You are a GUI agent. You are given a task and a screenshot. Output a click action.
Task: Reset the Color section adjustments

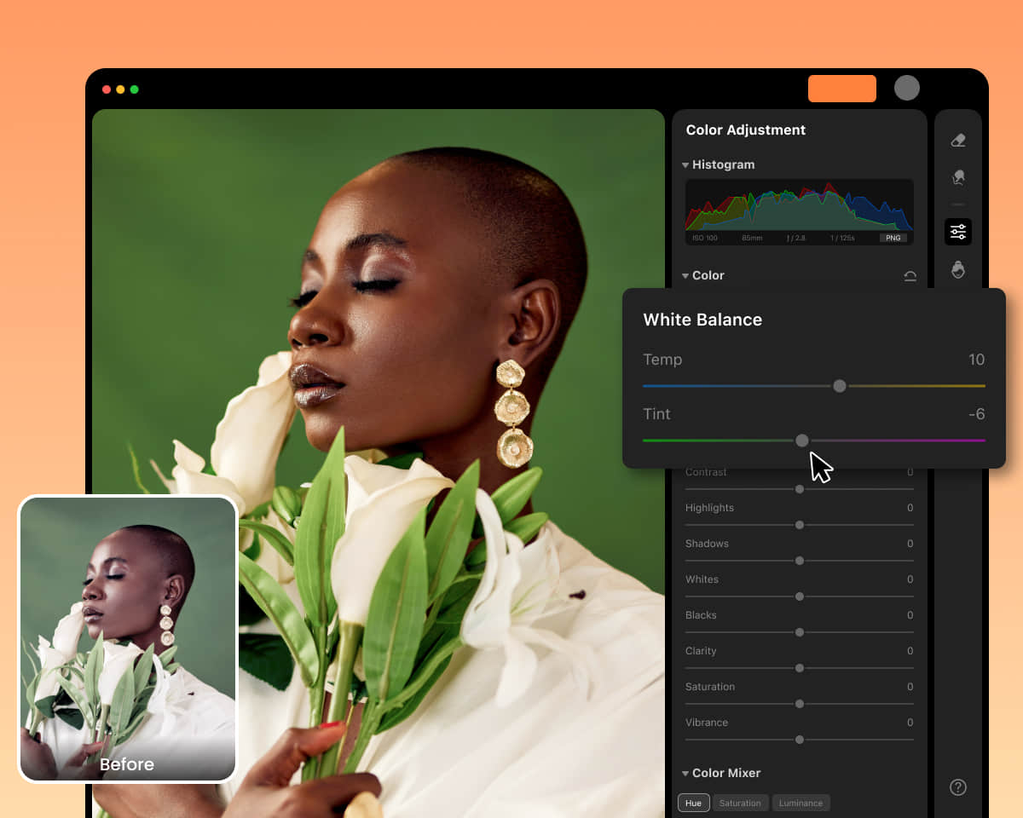910,276
